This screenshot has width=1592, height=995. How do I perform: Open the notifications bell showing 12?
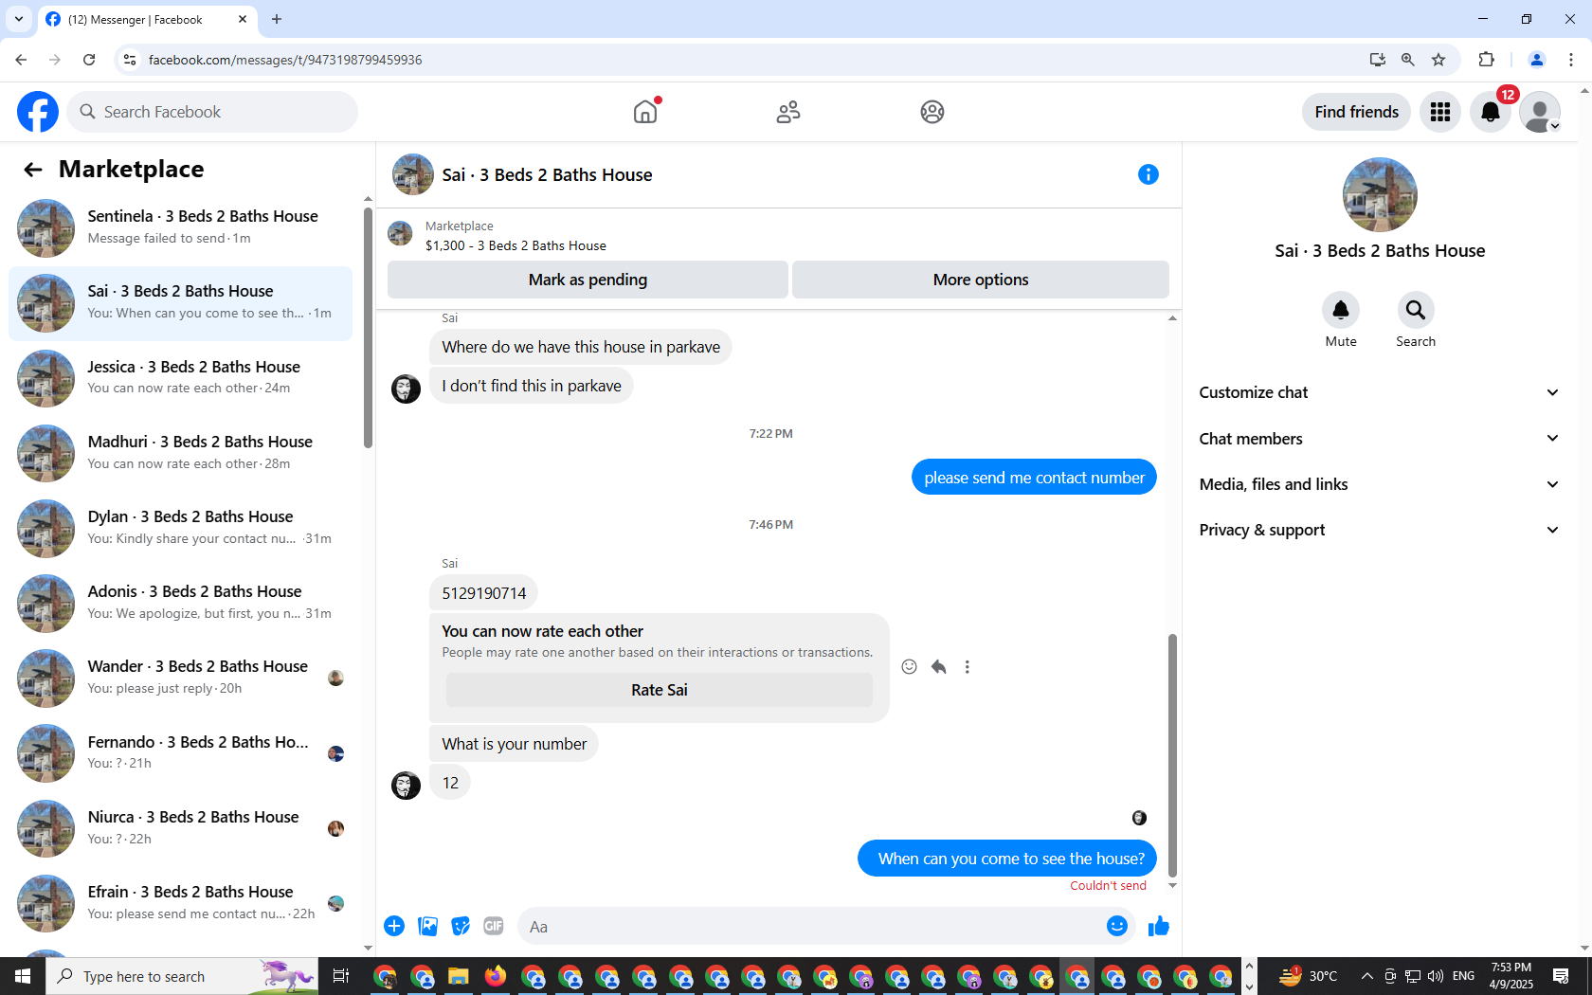(1491, 112)
